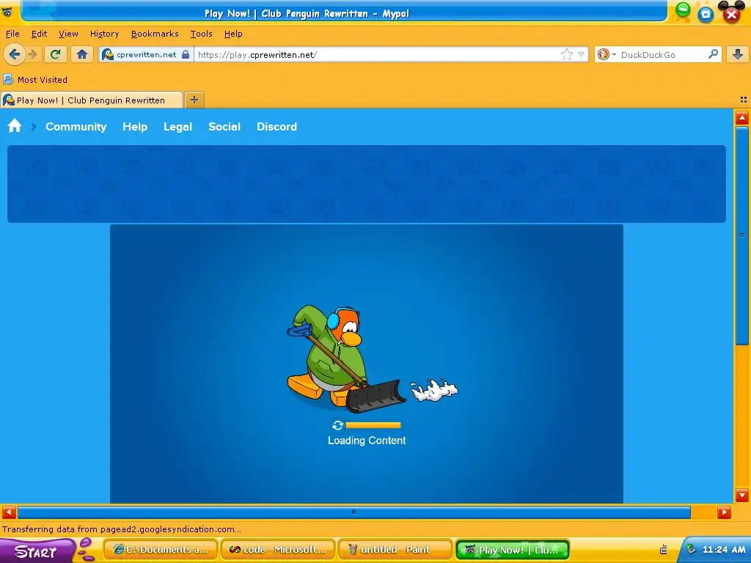Open the Bookmarks menu

coord(155,34)
